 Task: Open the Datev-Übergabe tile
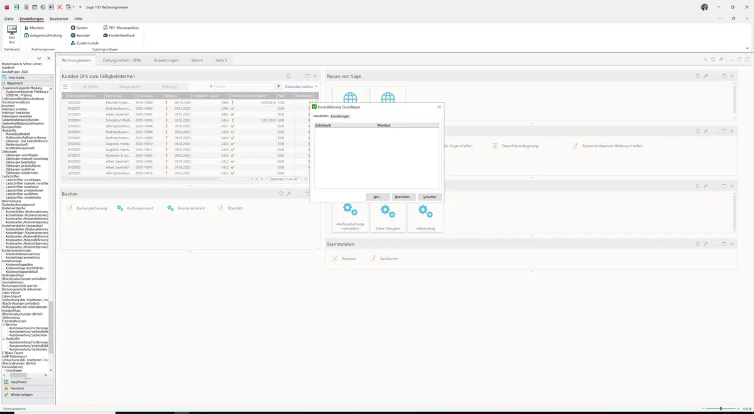(x=388, y=216)
